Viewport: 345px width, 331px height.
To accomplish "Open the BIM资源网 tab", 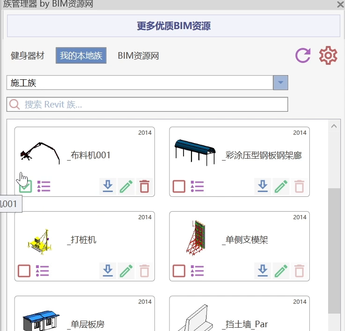I will [138, 56].
